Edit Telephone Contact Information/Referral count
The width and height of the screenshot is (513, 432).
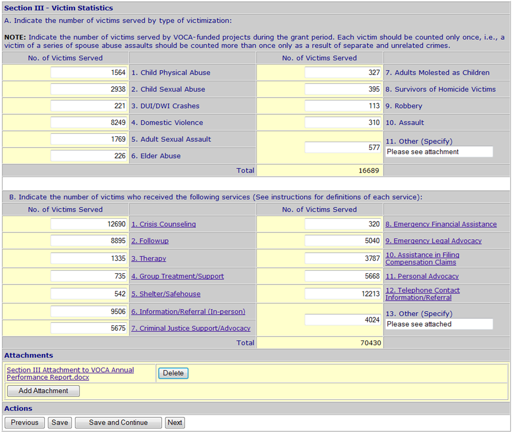tap(343, 294)
